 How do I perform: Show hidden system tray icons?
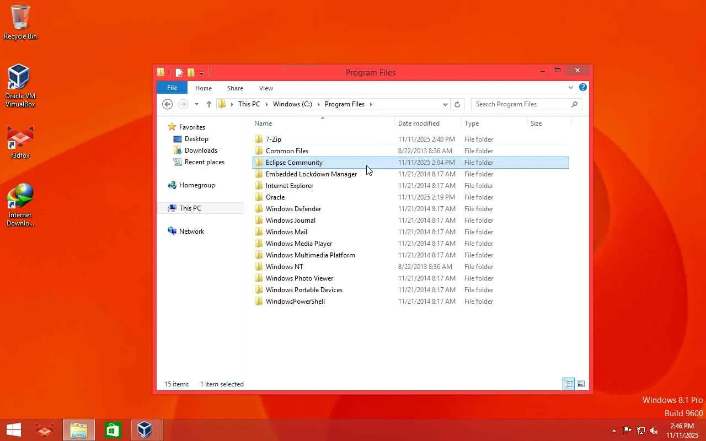pyautogui.click(x=614, y=431)
